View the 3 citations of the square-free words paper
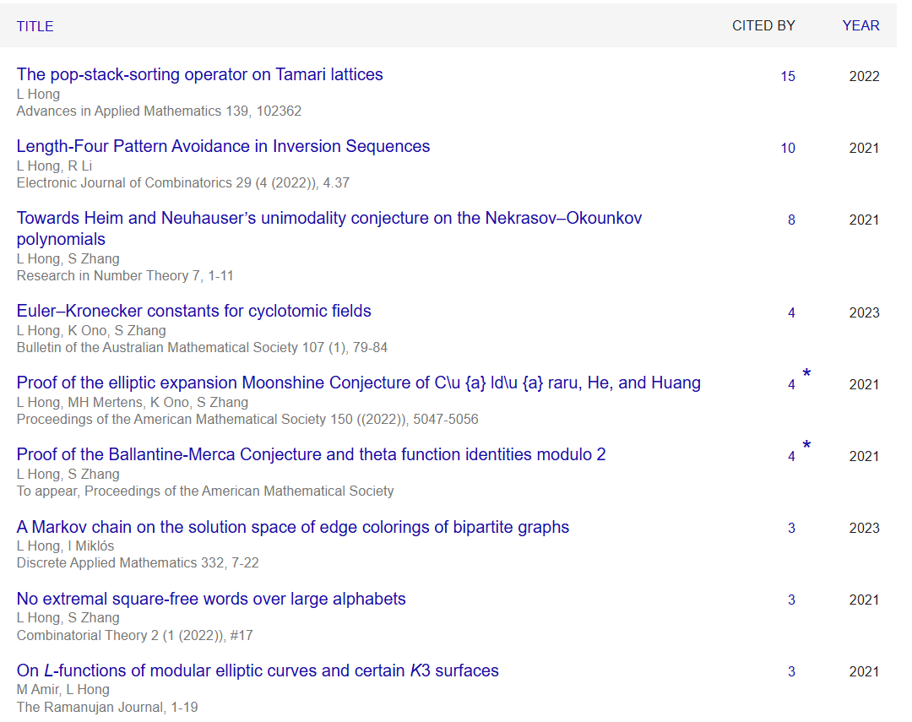 [x=791, y=600]
